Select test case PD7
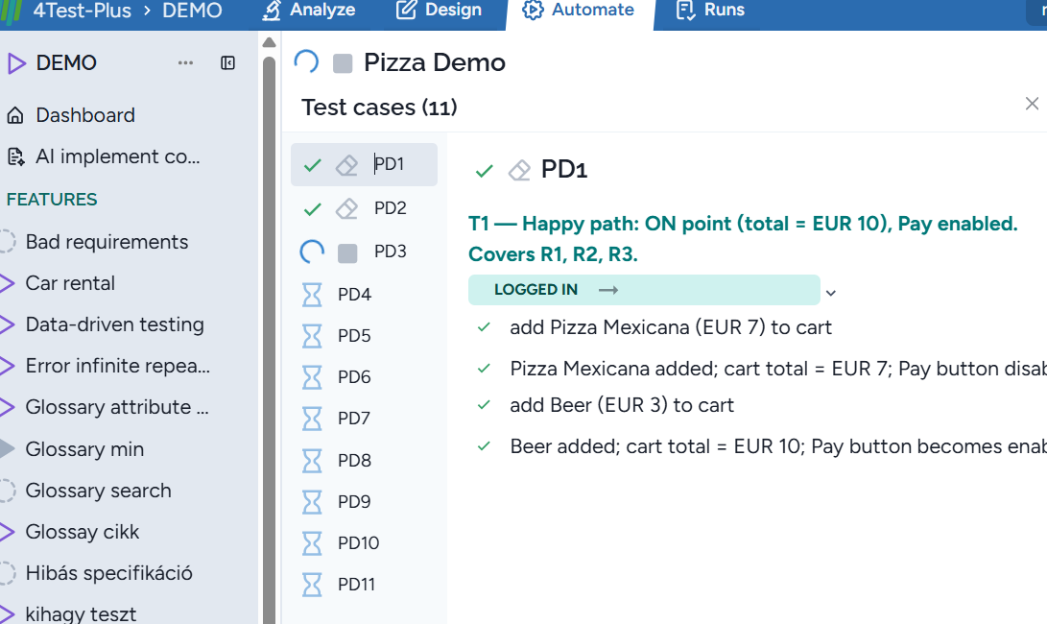Viewport: 1047px width, 624px height. [354, 419]
